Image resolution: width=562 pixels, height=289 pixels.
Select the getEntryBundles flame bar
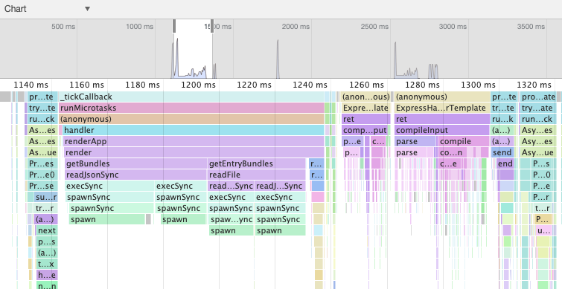click(x=257, y=163)
